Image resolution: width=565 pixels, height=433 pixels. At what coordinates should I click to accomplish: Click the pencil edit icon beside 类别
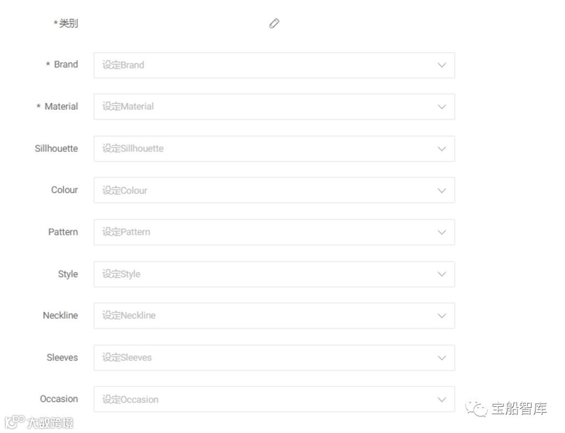(x=274, y=23)
